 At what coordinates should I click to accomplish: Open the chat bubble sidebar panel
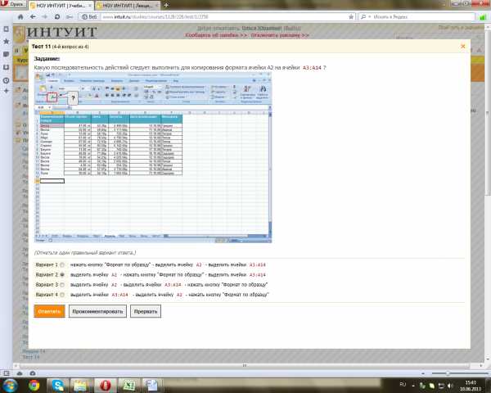6,54
